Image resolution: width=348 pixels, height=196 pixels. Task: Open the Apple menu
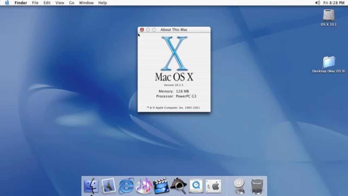click(7, 3)
